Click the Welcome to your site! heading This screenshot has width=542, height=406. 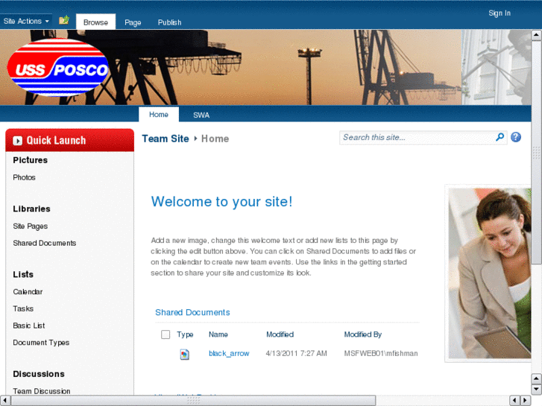coord(221,201)
